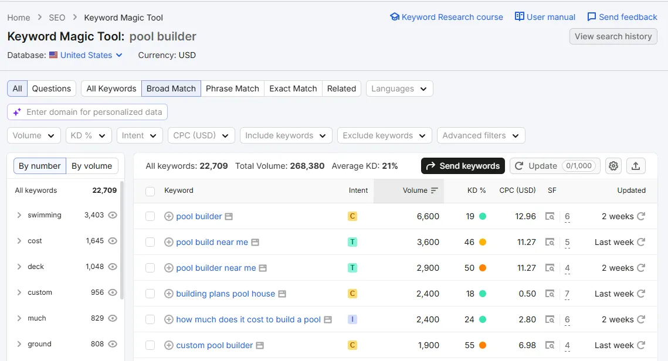Open SERP view icon for 'custom pool builder'

[x=550, y=345]
